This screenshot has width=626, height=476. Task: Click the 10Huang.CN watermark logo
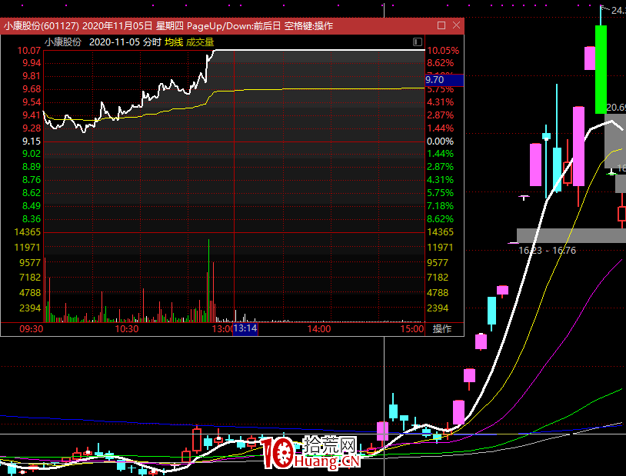coord(311,454)
